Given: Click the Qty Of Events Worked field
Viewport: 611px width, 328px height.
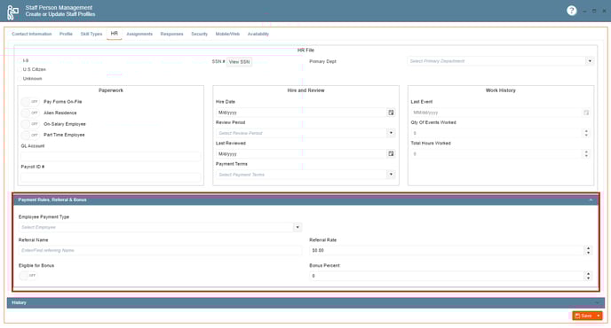Looking at the screenshot, I should [496, 133].
